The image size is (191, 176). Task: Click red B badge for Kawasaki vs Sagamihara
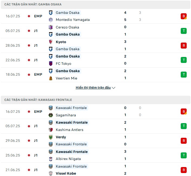[184, 111]
